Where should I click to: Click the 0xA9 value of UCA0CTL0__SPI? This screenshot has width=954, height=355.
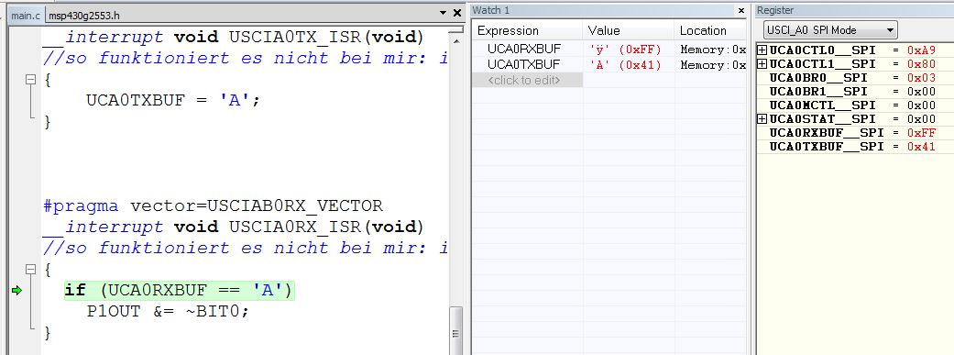click(921, 50)
